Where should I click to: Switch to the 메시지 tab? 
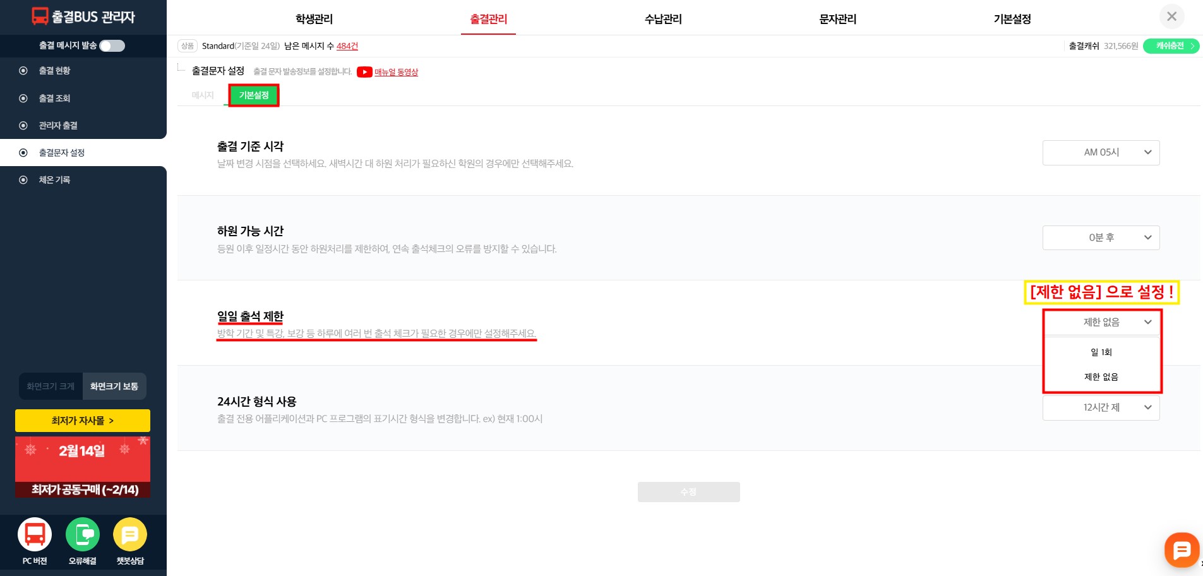click(203, 95)
